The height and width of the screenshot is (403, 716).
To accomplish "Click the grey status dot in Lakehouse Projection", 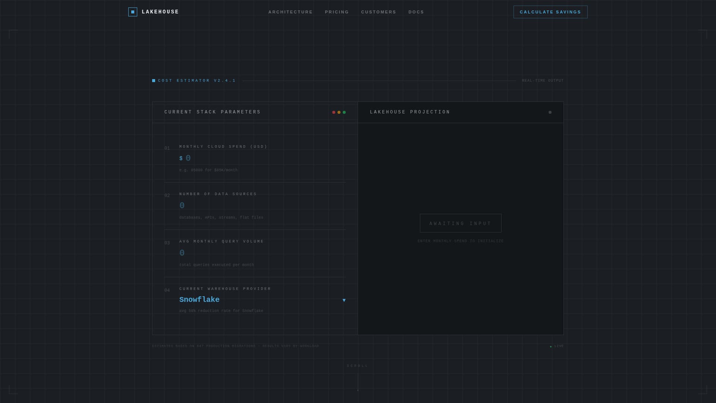I will [x=550, y=112].
